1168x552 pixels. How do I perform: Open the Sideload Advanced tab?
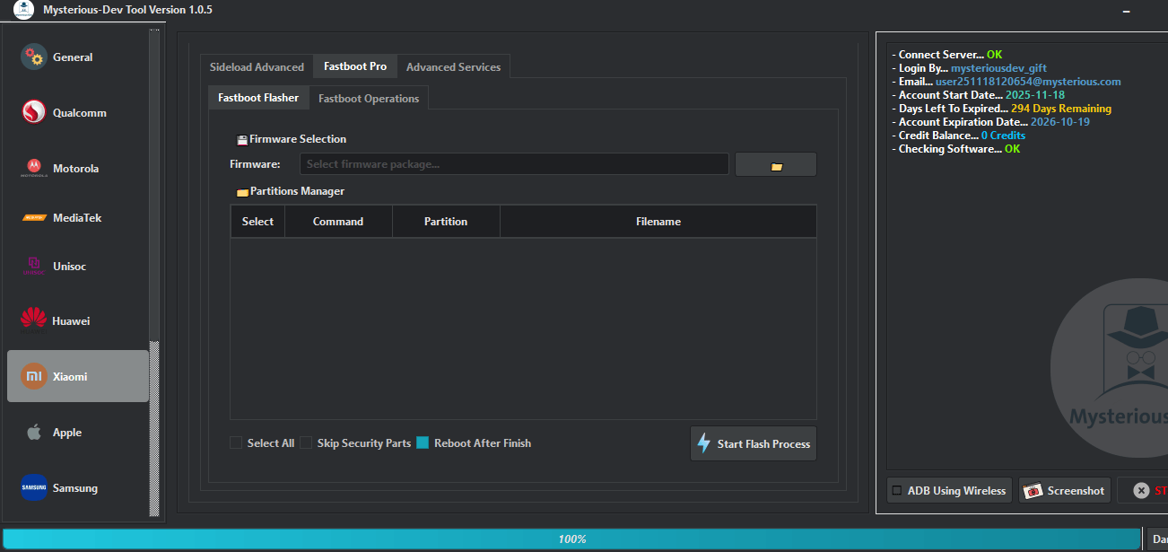click(257, 66)
